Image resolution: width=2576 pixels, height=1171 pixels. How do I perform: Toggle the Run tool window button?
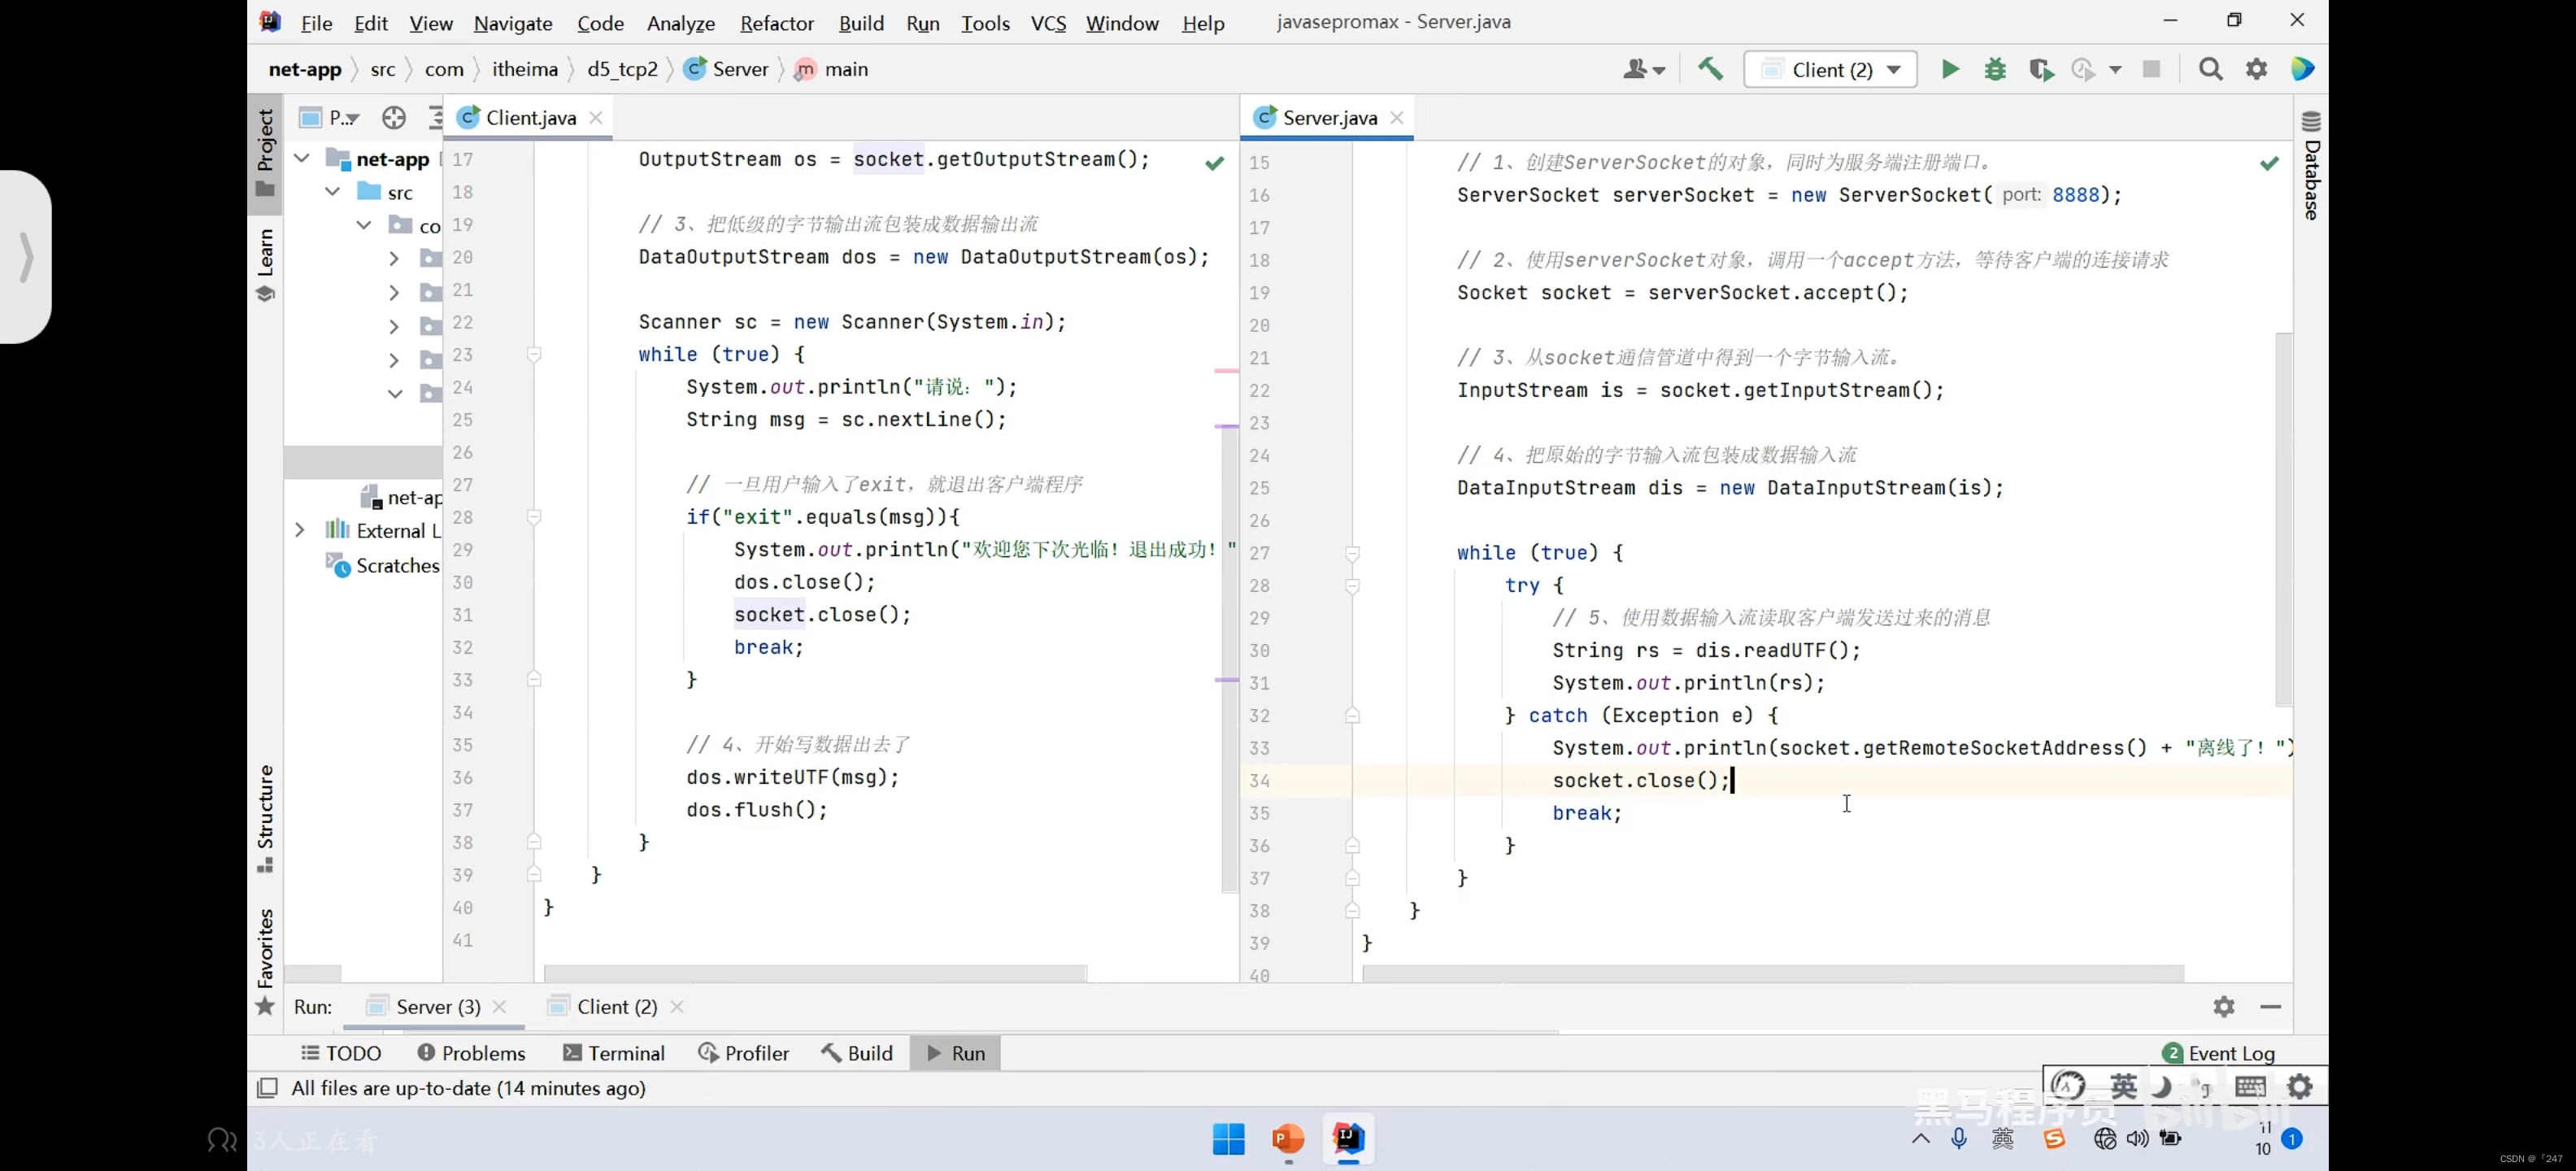(955, 1053)
